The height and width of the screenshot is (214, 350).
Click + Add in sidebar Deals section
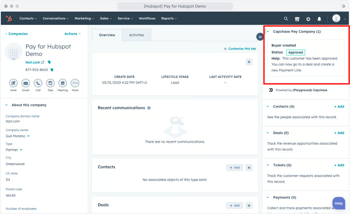tap(339, 133)
